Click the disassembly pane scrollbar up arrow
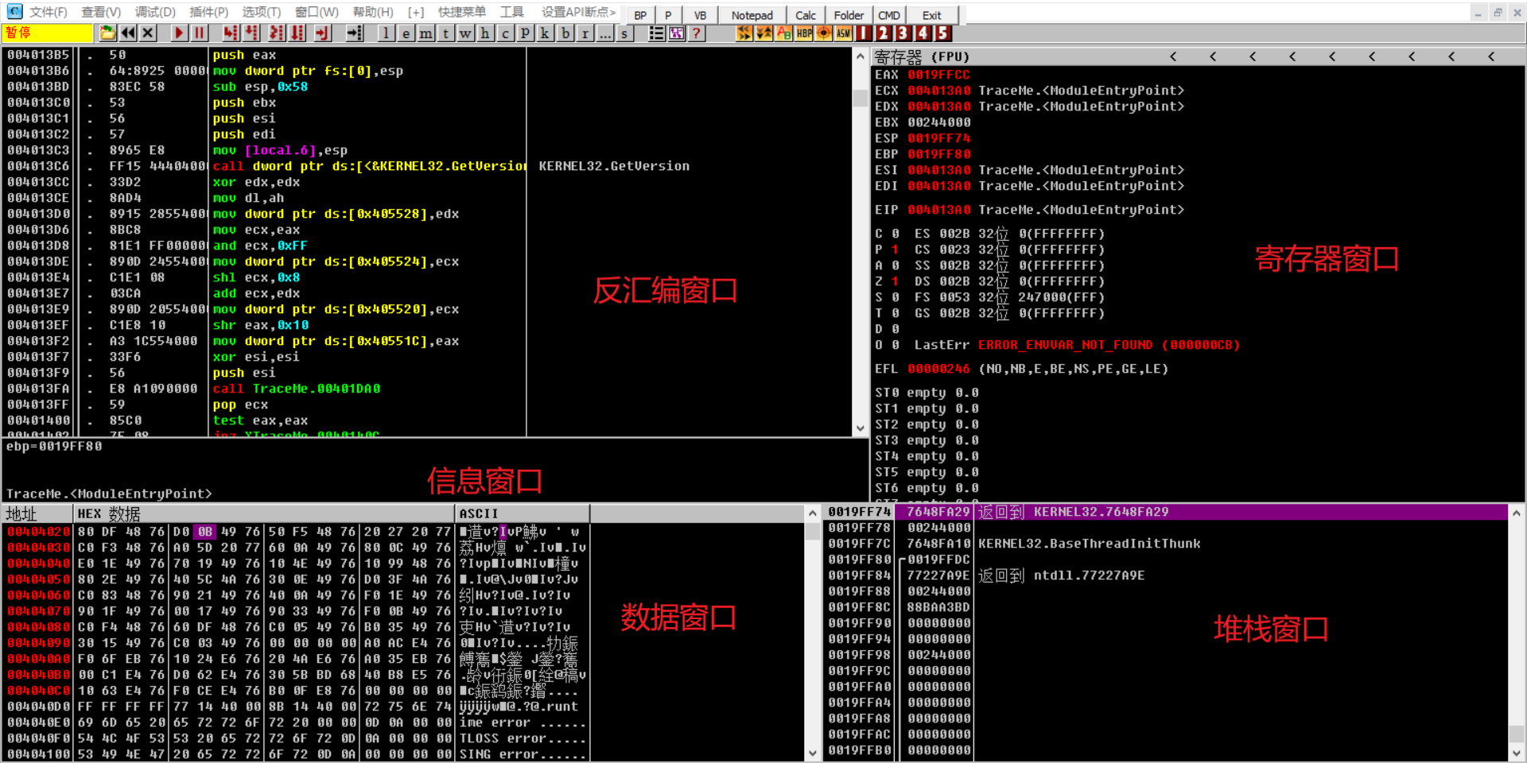This screenshot has height=763, width=1527. pyautogui.click(x=860, y=56)
